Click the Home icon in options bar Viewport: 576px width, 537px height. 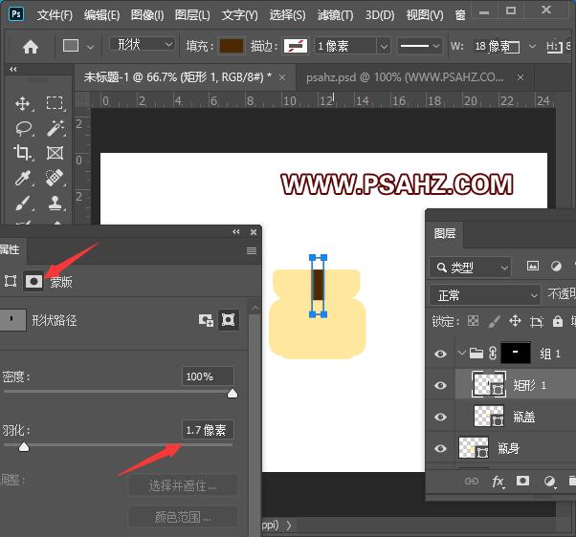[31, 47]
